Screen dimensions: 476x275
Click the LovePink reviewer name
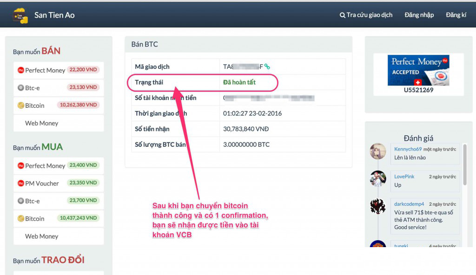coord(404,177)
